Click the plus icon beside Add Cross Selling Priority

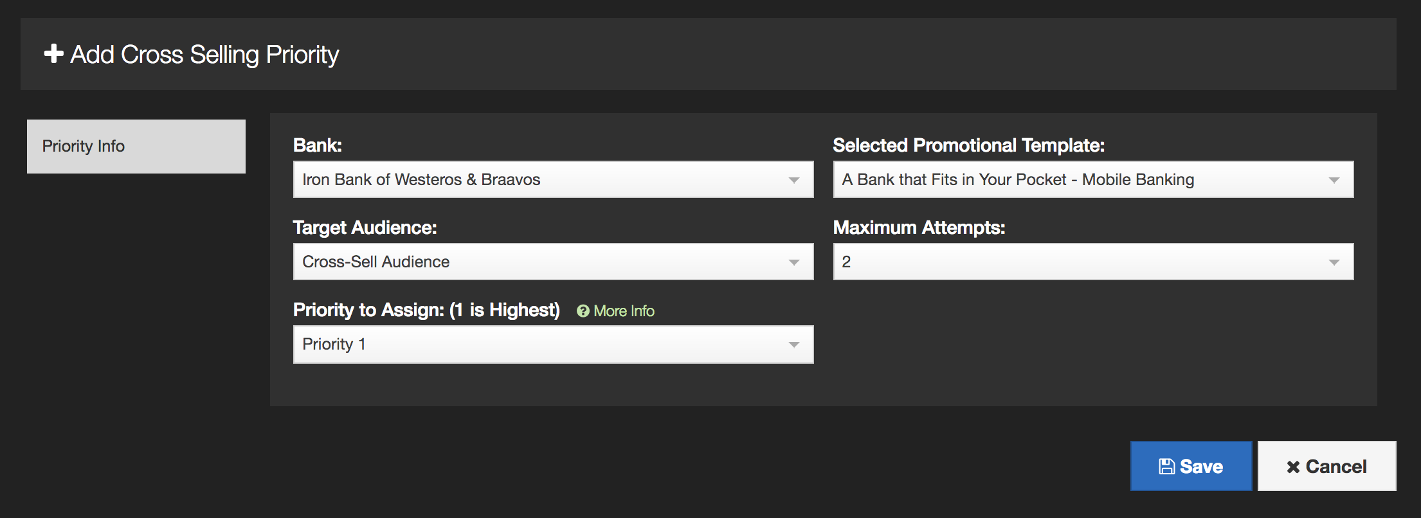(x=53, y=54)
